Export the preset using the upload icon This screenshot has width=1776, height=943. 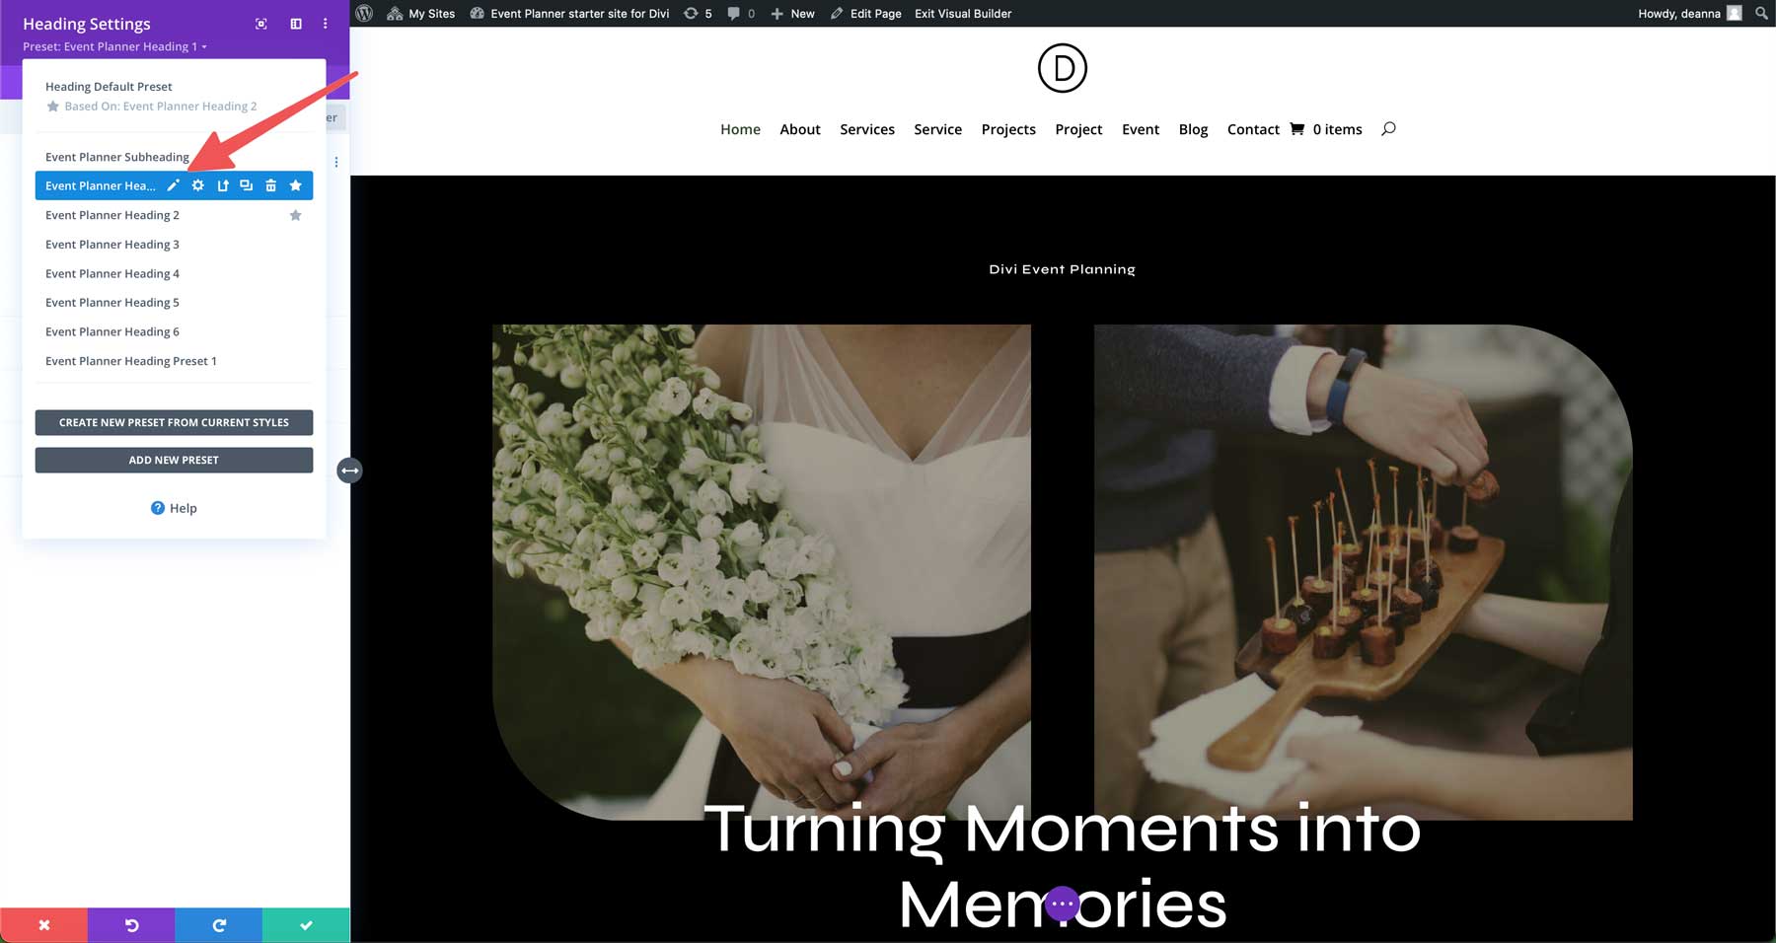[223, 185]
